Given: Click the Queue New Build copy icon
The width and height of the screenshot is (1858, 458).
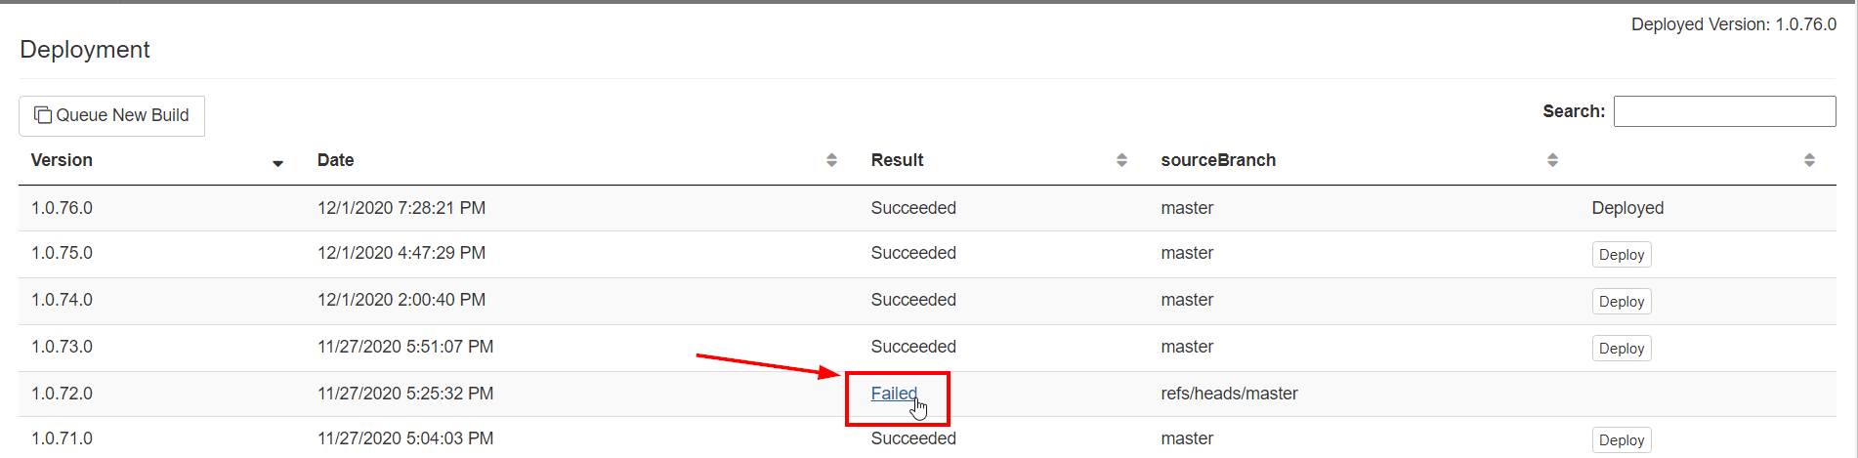Looking at the screenshot, I should pyautogui.click(x=43, y=115).
